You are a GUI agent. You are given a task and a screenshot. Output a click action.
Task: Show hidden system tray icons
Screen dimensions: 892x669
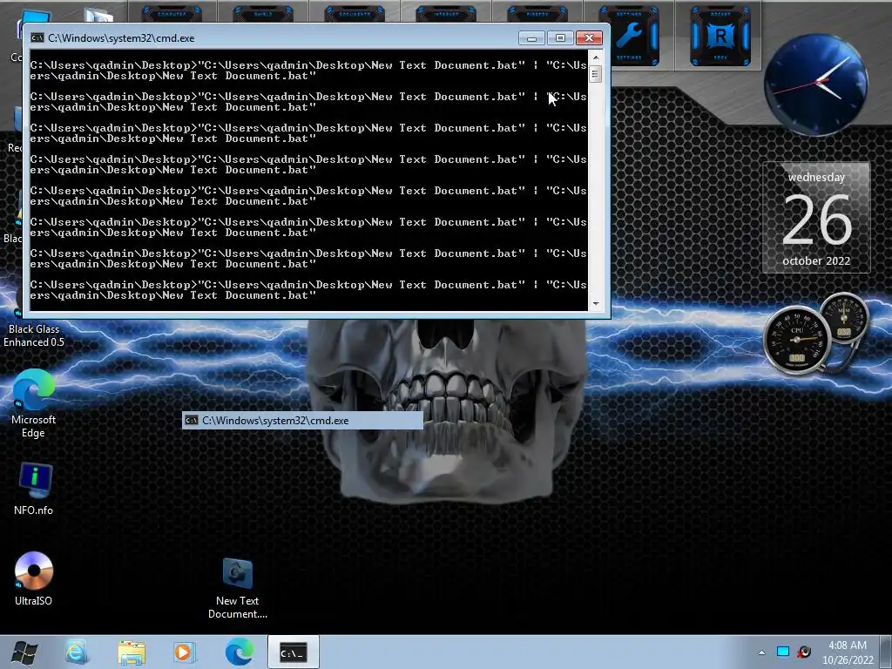761,652
